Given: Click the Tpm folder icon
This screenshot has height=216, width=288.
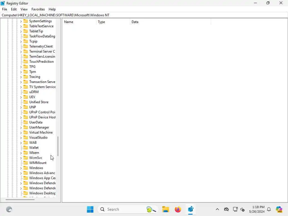Looking at the screenshot, I should [26, 72].
